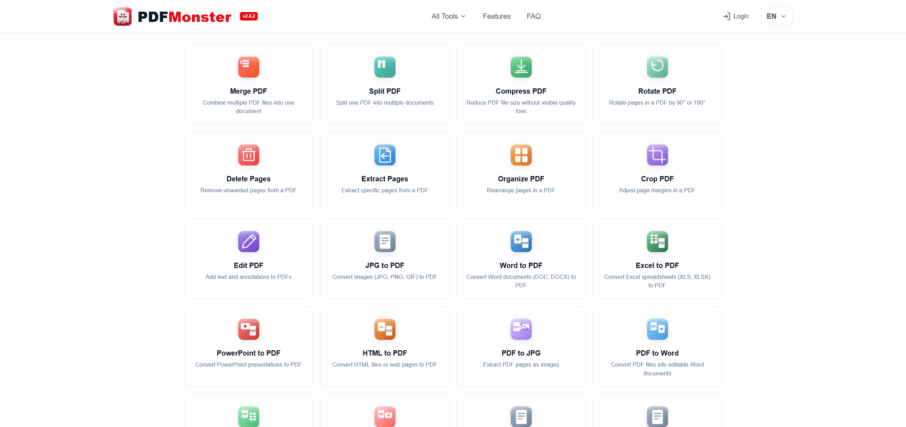Viewport: 906px width, 427px height.
Task: Open the FAQ page
Action: tap(533, 16)
